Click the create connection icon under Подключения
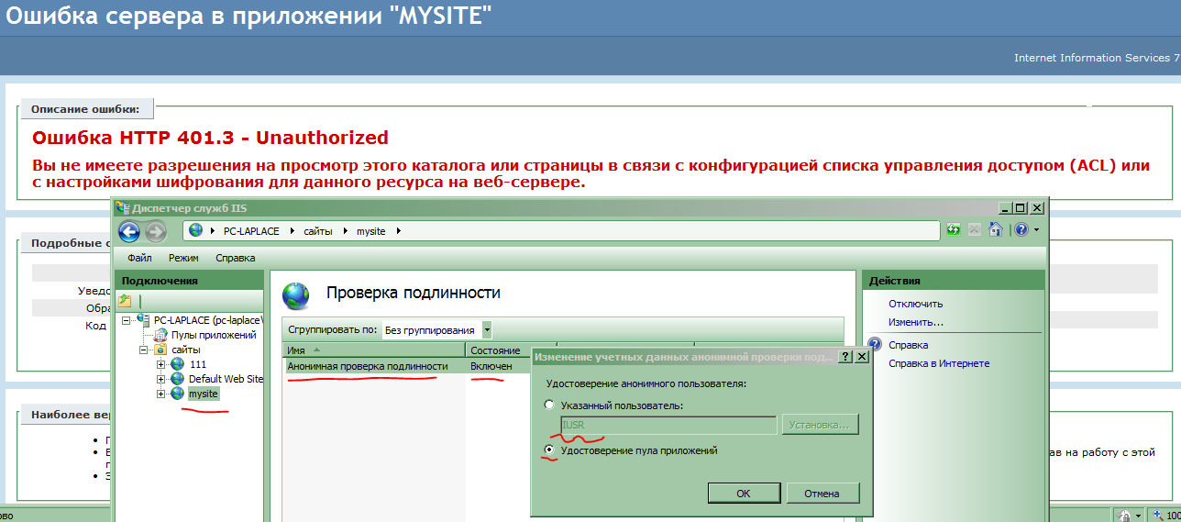 125,301
